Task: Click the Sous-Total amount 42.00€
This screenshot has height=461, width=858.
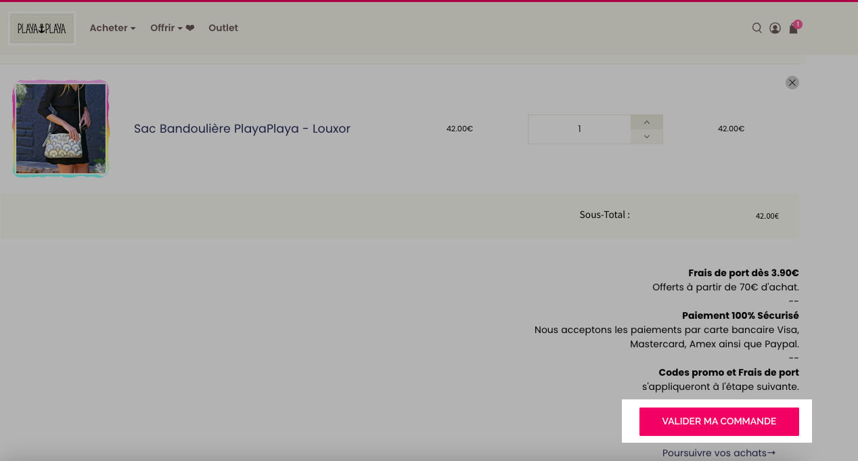Action: (767, 216)
